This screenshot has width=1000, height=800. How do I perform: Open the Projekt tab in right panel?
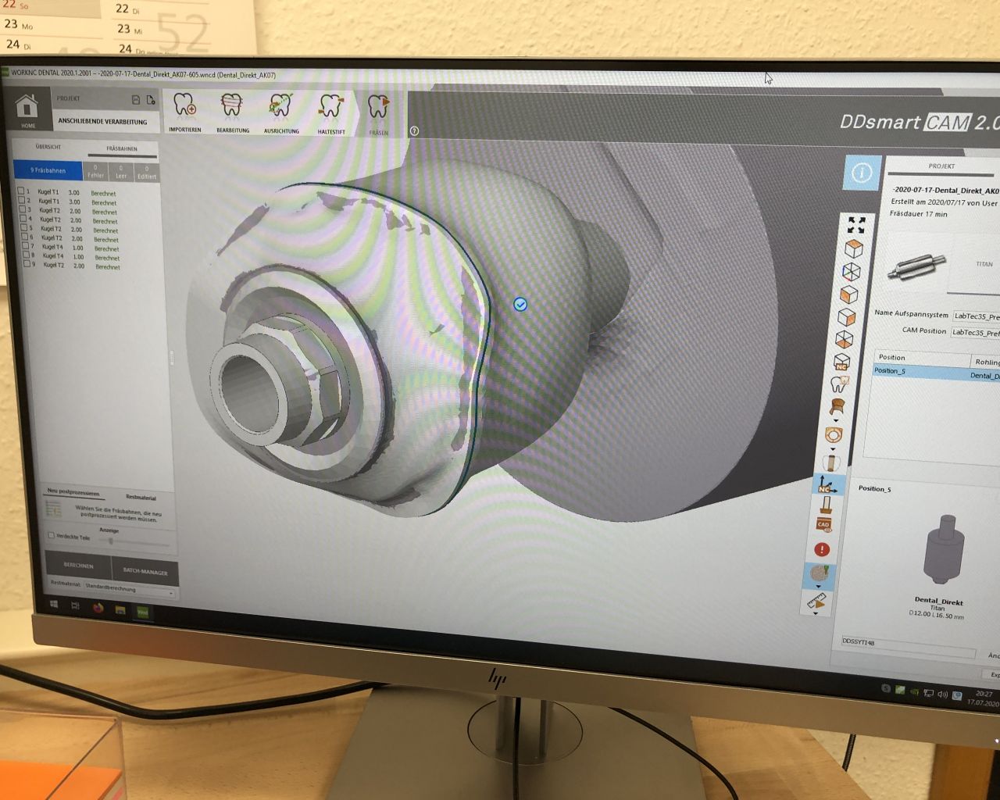[941, 166]
